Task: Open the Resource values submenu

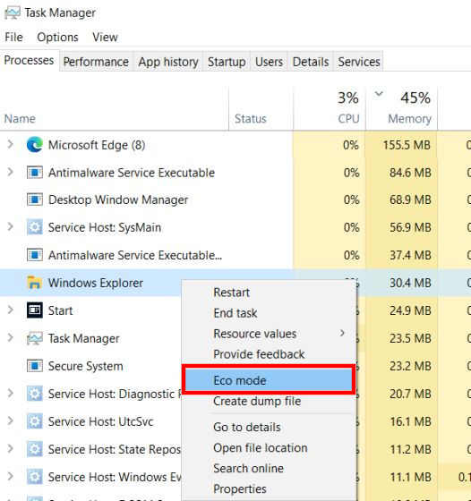Action: [x=269, y=334]
